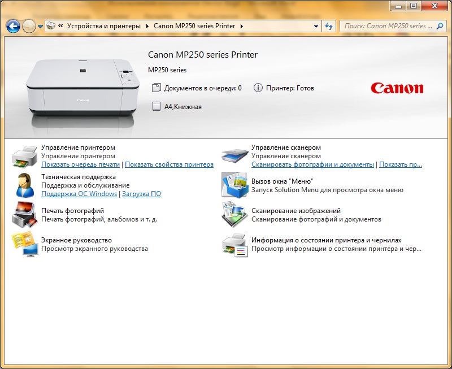Click Печать фотографий title text
Viewport: 452px width, 369px height.
73,211
